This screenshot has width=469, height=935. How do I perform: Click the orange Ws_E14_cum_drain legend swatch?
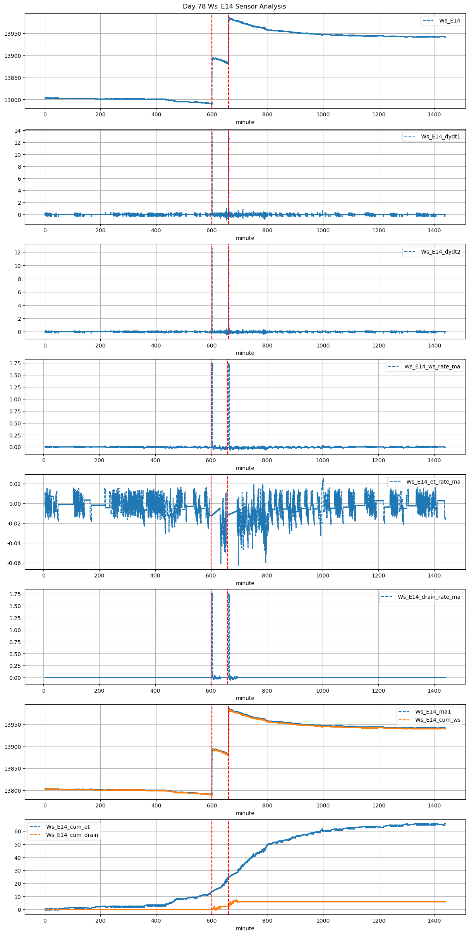click(35, 835)
